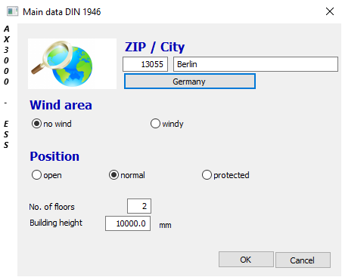Click the ZIP code field with 13055
Viewport: 342px width, 277px height.
coord(145,64)
